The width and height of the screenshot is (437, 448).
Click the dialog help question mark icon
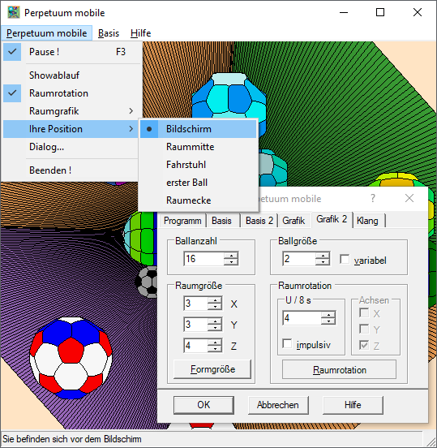(373, 198)
